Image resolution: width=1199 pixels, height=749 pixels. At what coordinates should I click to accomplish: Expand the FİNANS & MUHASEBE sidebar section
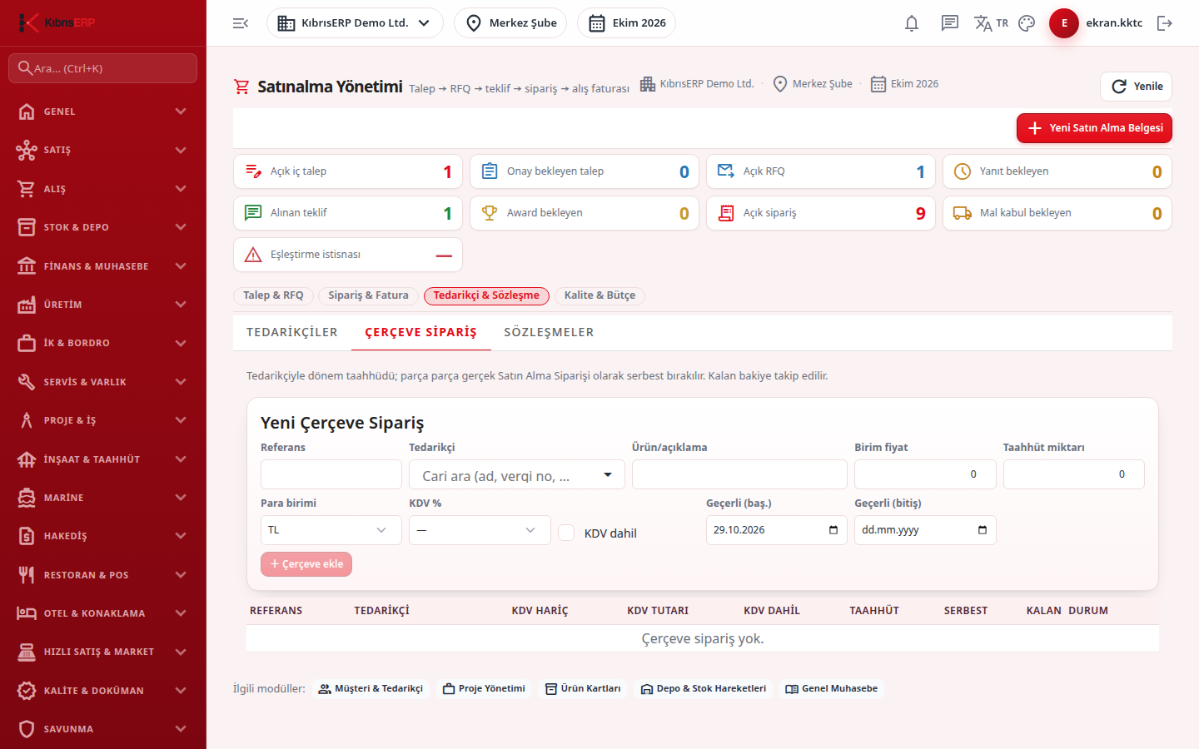(x=103, y=266)
